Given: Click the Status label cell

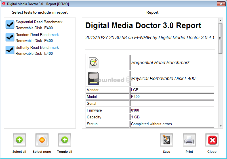Looking at the screenshot, I should coord(108,124).
